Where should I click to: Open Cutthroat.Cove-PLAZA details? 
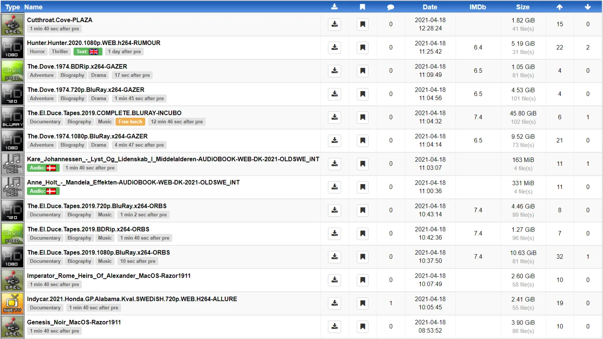(60, 20)
